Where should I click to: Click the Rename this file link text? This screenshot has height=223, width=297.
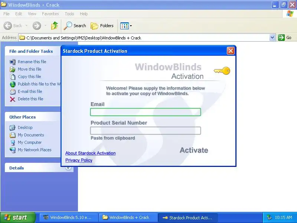click(x=32, y=62)
